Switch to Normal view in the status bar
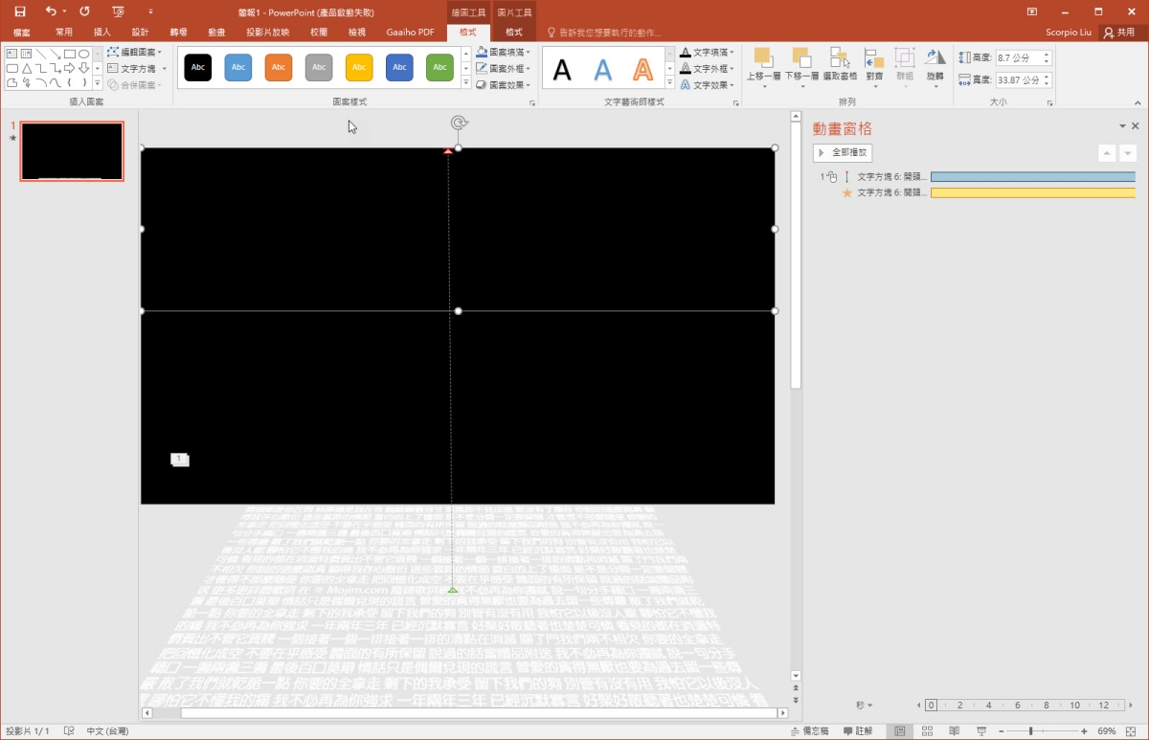The image size is (1149, 740). [x=899, y=731]
